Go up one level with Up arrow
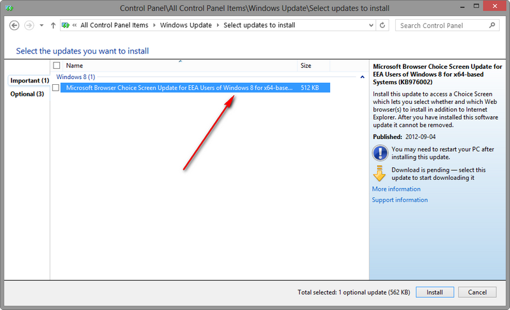510x310 pixels. (53, 26)
